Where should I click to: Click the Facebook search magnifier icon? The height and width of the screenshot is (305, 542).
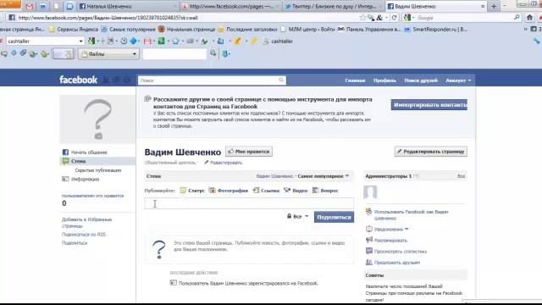281,80
